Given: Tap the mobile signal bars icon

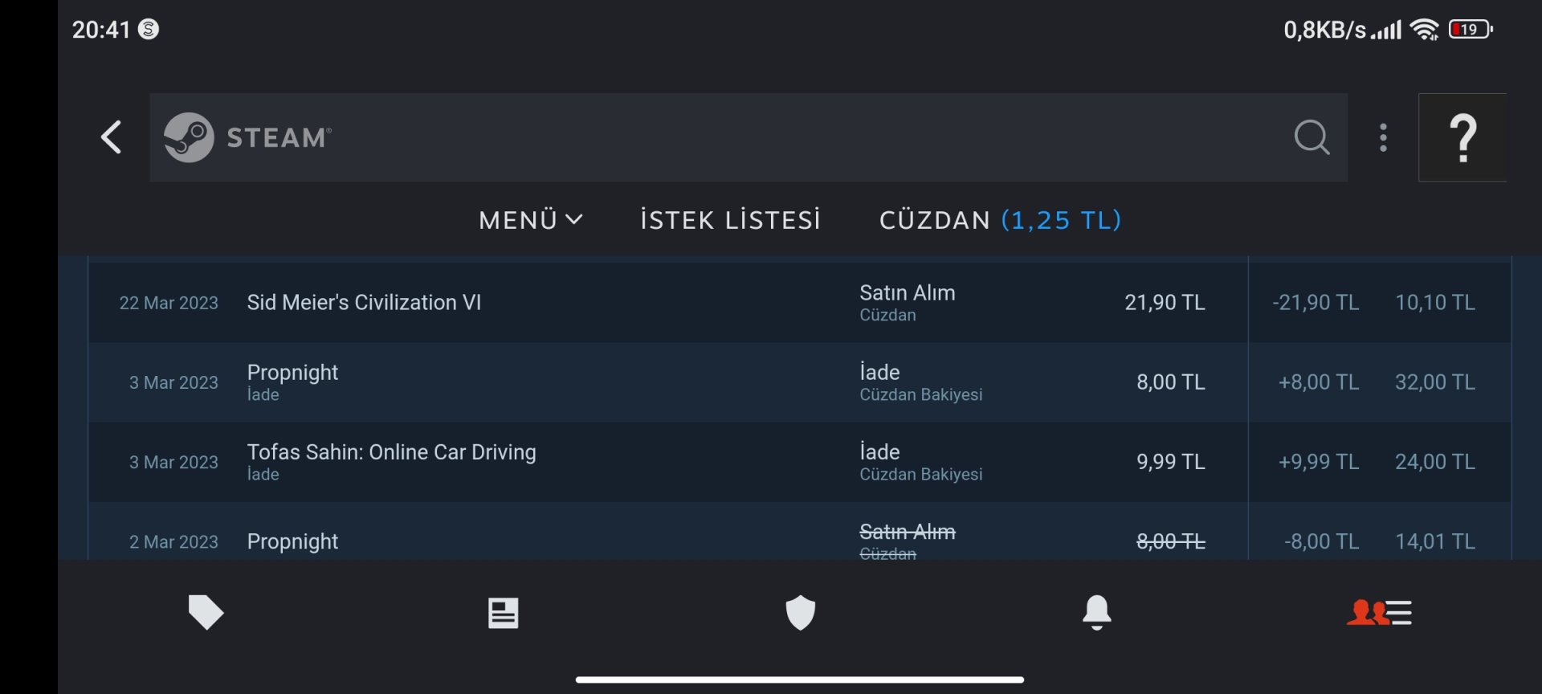Looking at the screenshot, I should (x=1386, y=31).
